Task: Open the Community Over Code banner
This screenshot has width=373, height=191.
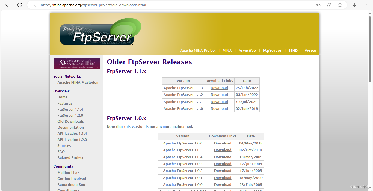Action: click(x=77, y=63)
